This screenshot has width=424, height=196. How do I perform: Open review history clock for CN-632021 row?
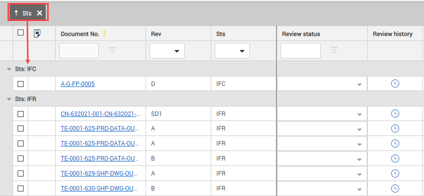(x=395, y=114)
